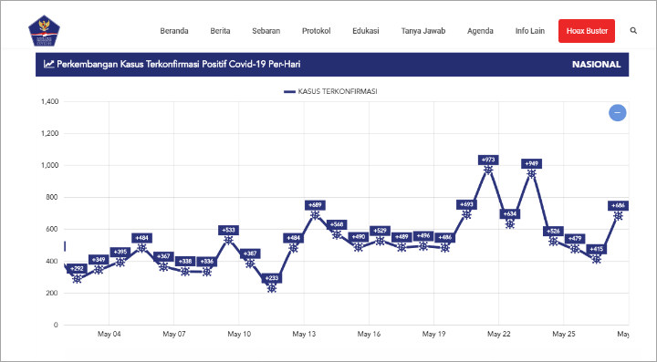Image resolution: width=657 pixels, height=362 pixels.
Task: Click the May 19 axis label
Action: point(434,334)
